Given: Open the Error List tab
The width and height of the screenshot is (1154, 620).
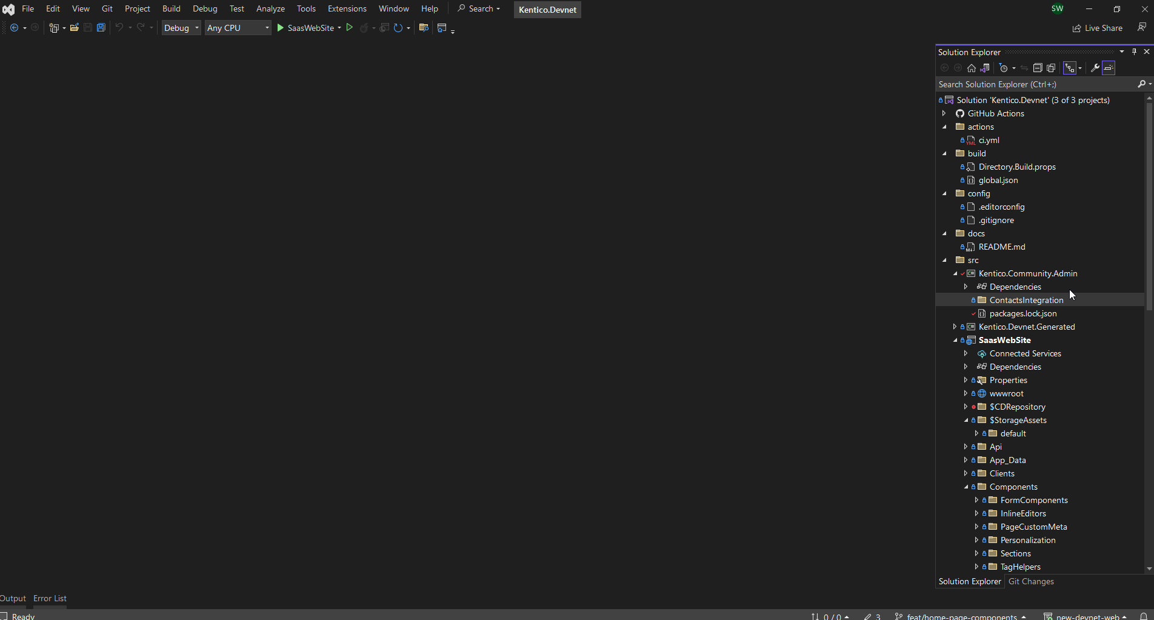Looking at the screenshot, I should [x=50, y=598].
